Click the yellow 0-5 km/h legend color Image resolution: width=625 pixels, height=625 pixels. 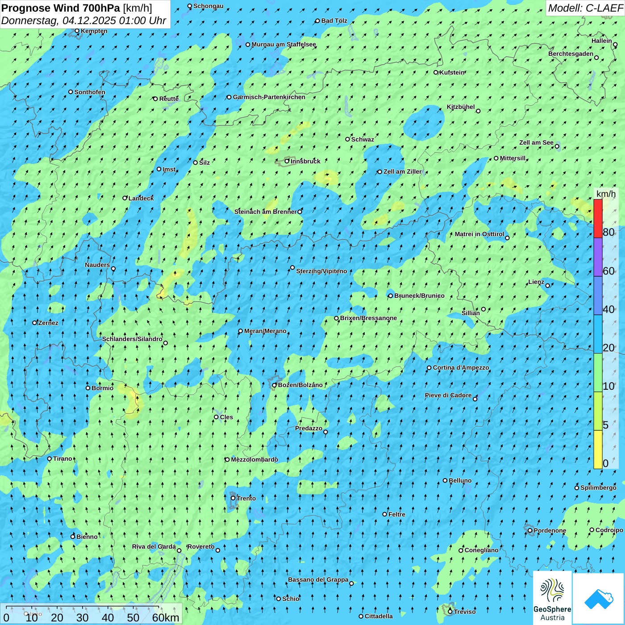pos(598,450)
